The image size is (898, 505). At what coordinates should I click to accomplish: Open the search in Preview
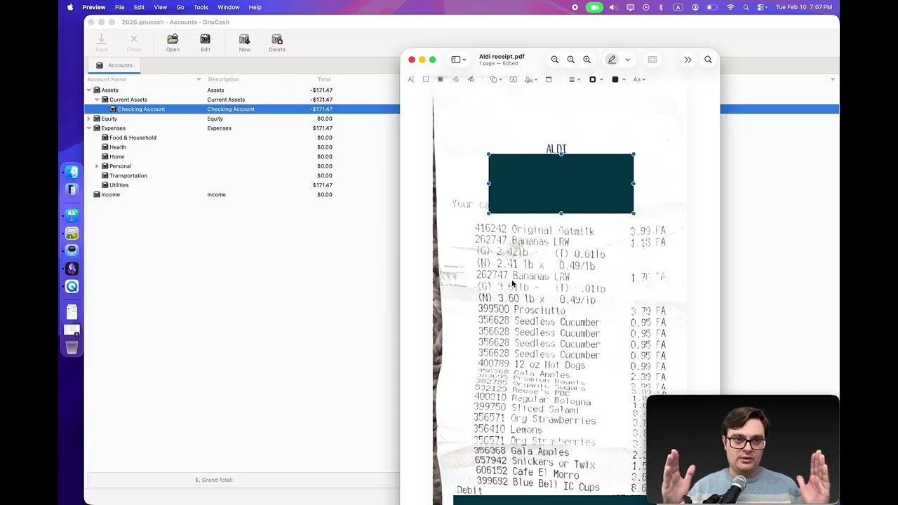pos(708,60)
